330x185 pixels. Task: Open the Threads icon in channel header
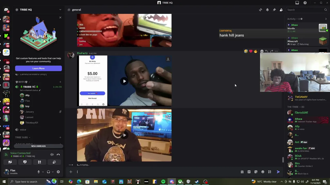[x=260, y=10]
